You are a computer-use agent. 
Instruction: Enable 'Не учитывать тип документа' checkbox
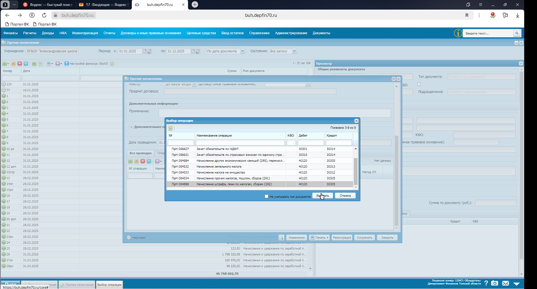266,196
